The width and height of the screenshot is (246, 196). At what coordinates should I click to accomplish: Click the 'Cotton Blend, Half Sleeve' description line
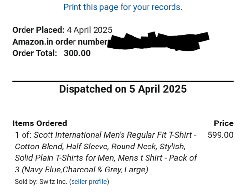click(x=100, y=147)
